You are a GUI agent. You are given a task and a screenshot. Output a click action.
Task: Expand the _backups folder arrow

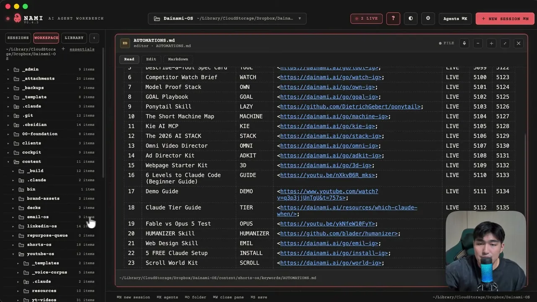[8, 88]
